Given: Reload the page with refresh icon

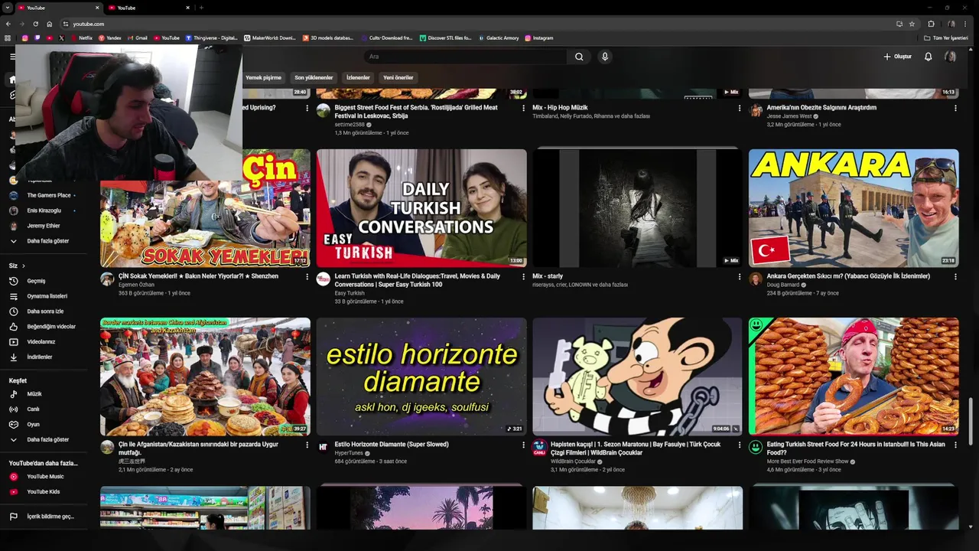Looking at the screenshot, I should (35, 24).
